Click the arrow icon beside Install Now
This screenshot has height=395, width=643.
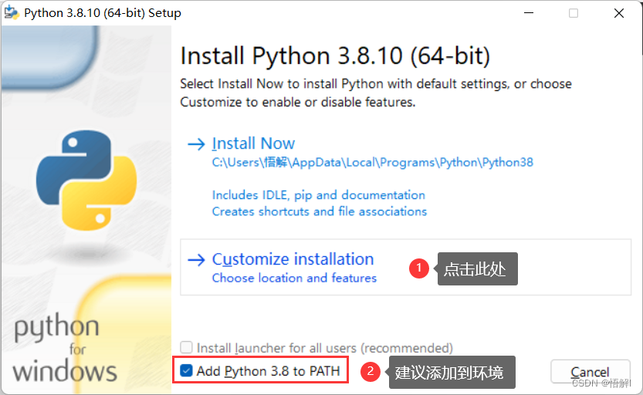point(196,143)
